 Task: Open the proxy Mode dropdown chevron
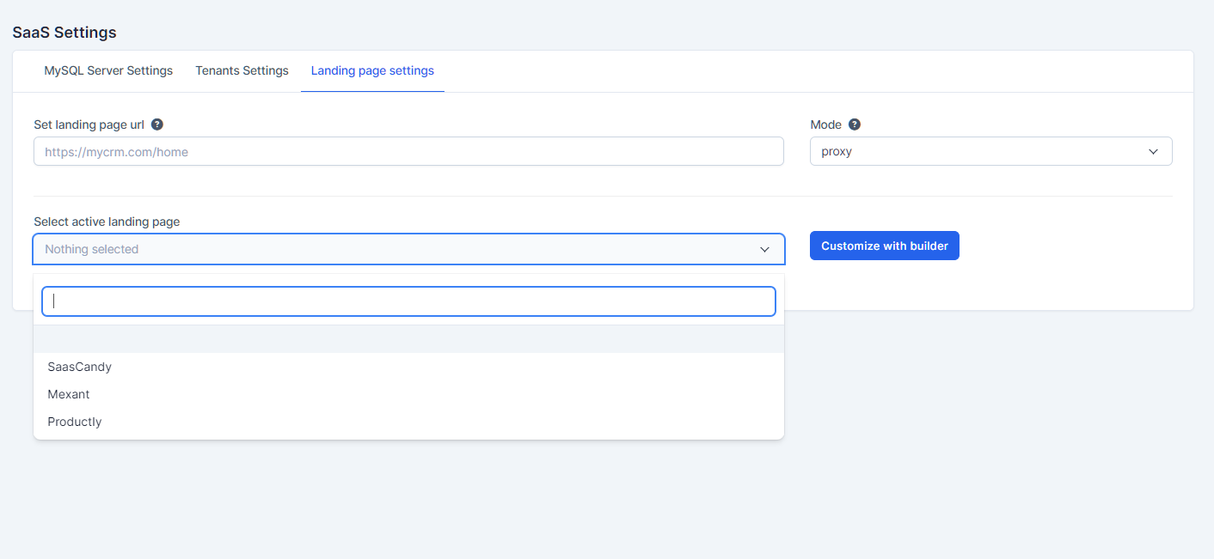tap(1153, 151)
